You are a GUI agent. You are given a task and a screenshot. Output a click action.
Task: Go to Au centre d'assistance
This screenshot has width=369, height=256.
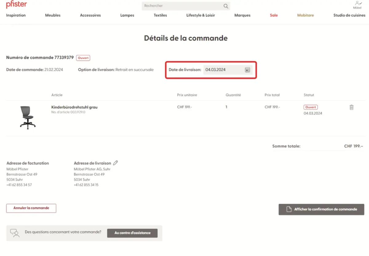(132, 233)
